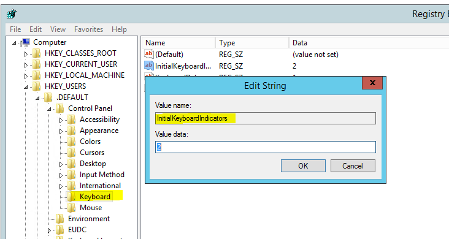
Task: Click the Appearance folder icon
Action: 71,131
